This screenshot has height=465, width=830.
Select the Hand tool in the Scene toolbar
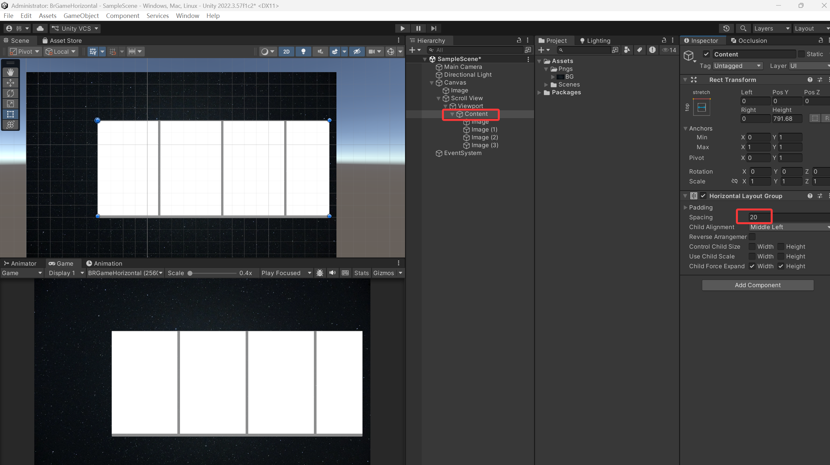click(10, 72)
